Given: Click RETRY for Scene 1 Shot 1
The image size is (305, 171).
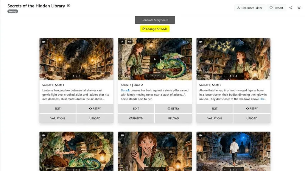Looking at the screenshot, I should (x=95, y=109).
